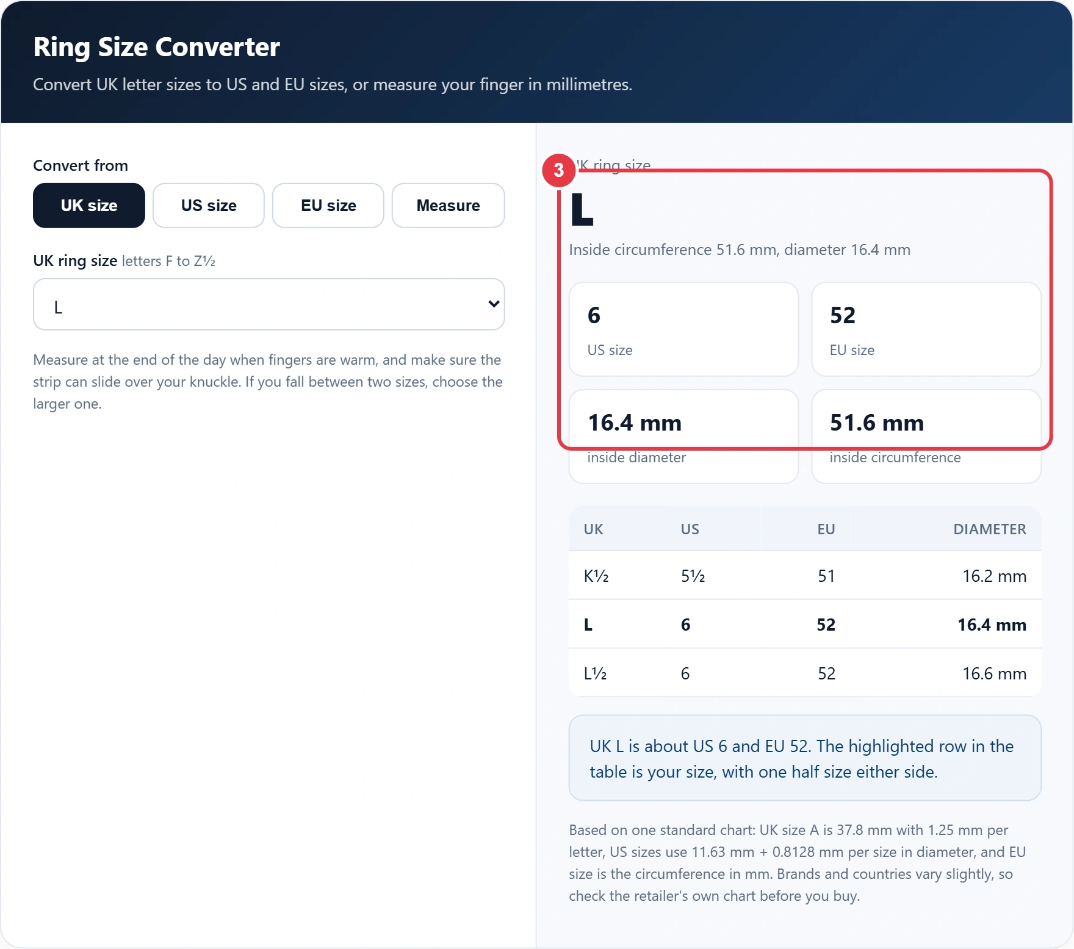
Task: Click the 'UK L is about US 6' note
Action: click(805, 758)
